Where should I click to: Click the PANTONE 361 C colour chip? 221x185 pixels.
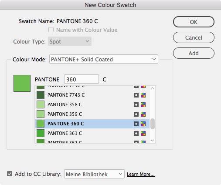41,133
